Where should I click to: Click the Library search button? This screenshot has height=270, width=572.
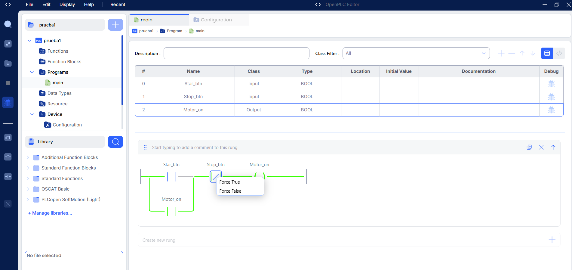(x=115, y=142)
